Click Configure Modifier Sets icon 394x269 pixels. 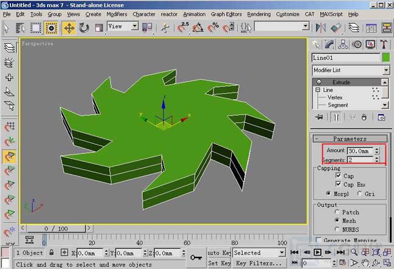pos(381,117)
